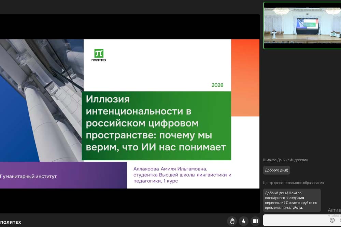Image resolution: width=341 pixels, height=227 pixels.
Task: Open the emoji picker in chat
Action: point(332,220)
